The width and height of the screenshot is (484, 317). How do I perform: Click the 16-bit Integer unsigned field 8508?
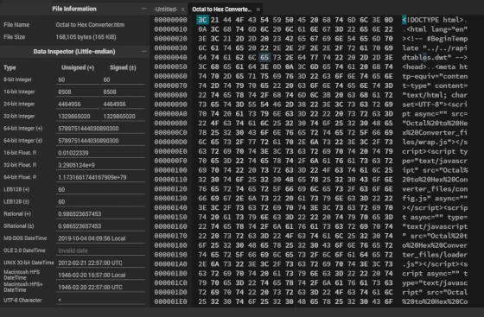tap(78, 92)
